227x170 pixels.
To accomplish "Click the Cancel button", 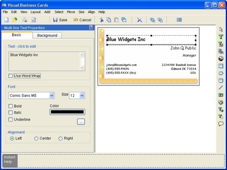I will (x=82, y=20).
